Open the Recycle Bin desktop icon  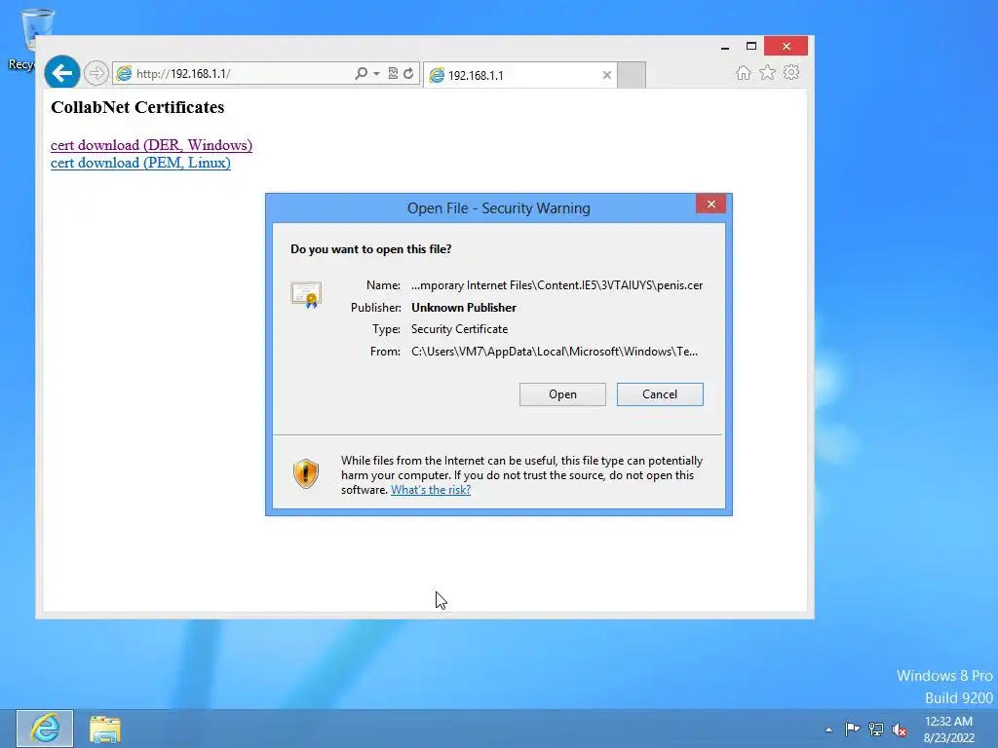(28, 38)
